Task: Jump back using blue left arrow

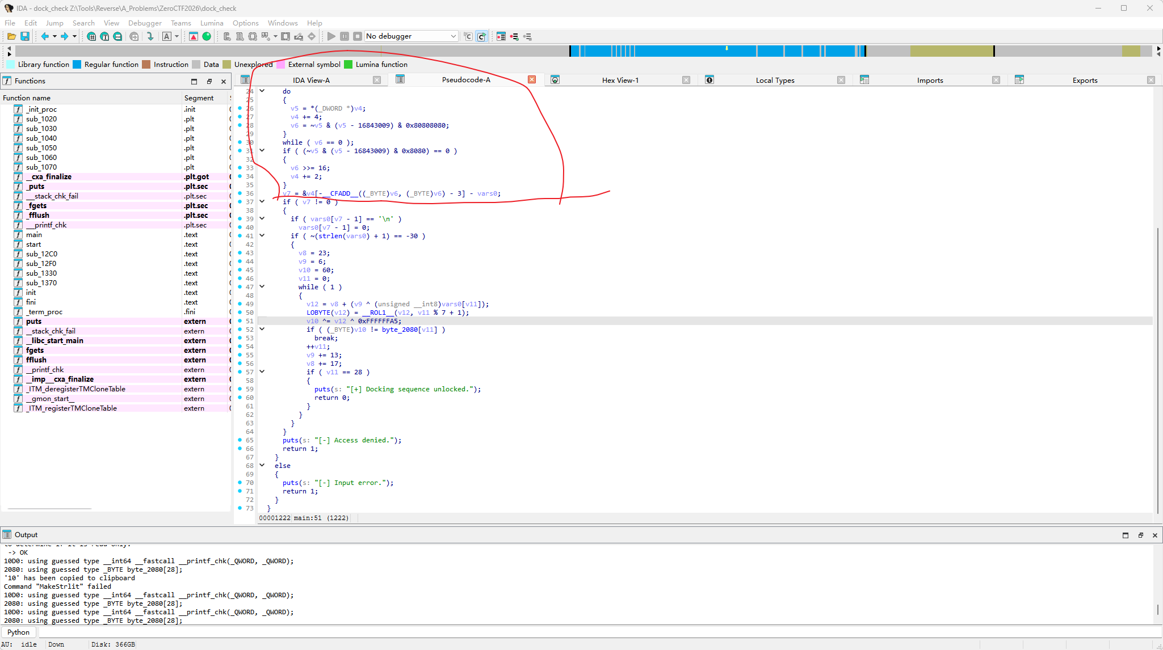Action: tap(45, 36)
